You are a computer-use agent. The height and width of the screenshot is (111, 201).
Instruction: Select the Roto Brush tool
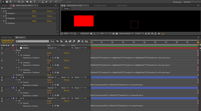click(x=51, y=2)
